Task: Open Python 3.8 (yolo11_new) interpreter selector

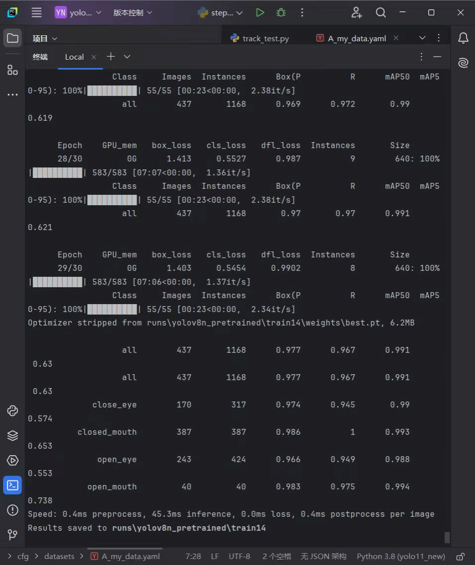Action: (401, 557)
